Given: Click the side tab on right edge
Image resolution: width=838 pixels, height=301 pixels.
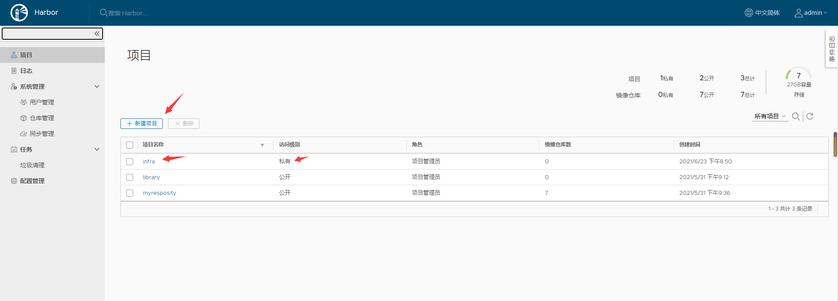Looking at the screenshot, I should pos(831,48).
